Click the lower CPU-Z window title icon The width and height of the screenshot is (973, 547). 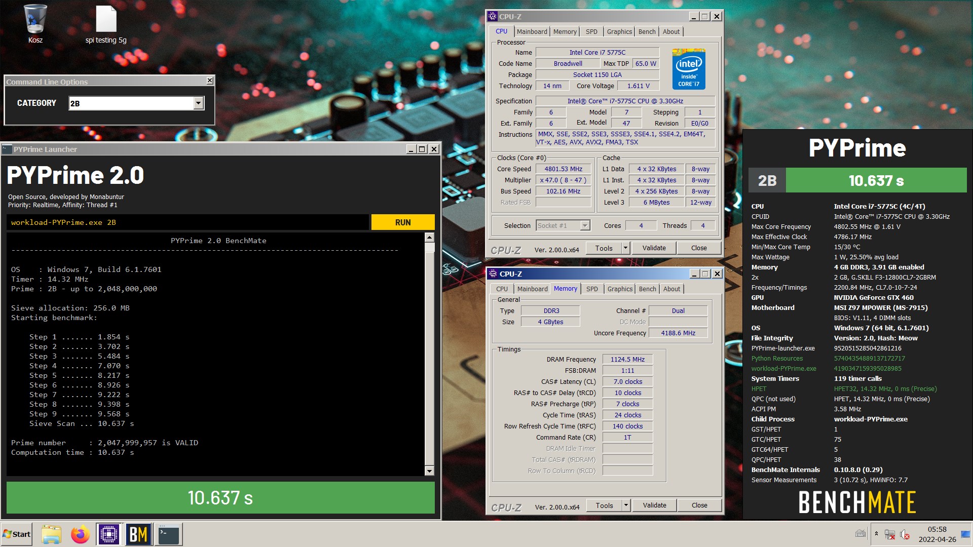tap(493, 273)
